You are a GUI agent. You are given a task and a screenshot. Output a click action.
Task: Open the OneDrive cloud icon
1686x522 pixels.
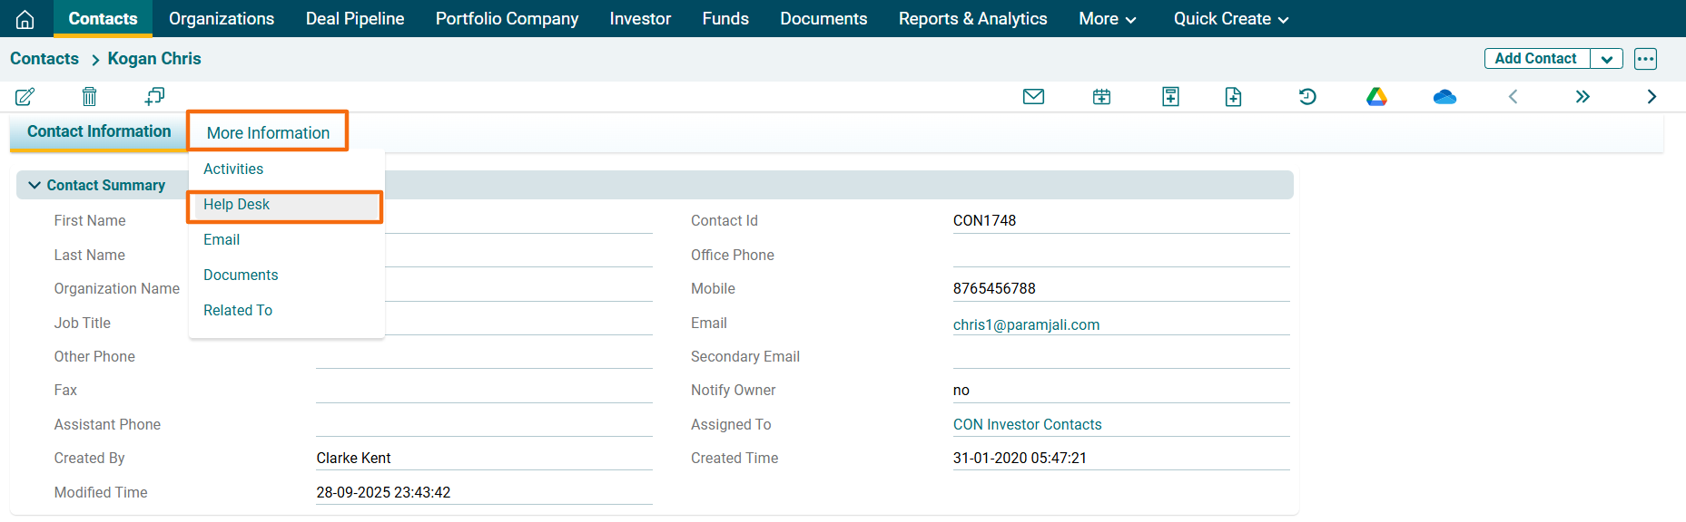pos(1444,97)
